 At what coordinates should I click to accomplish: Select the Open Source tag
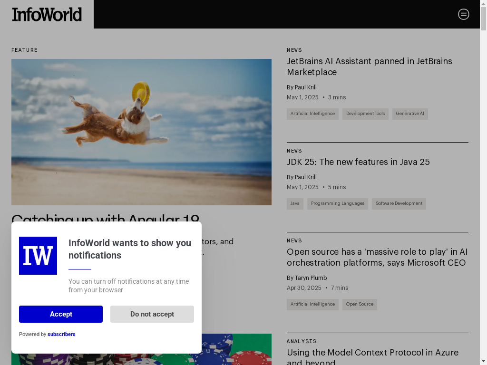[x=360, y=305]
